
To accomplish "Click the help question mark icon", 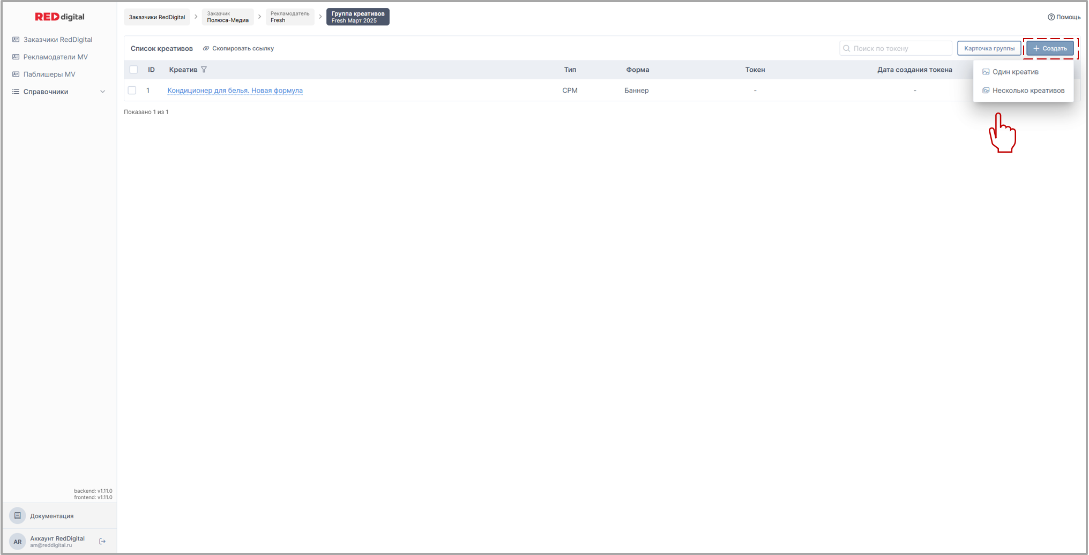I will [1051, 17].
